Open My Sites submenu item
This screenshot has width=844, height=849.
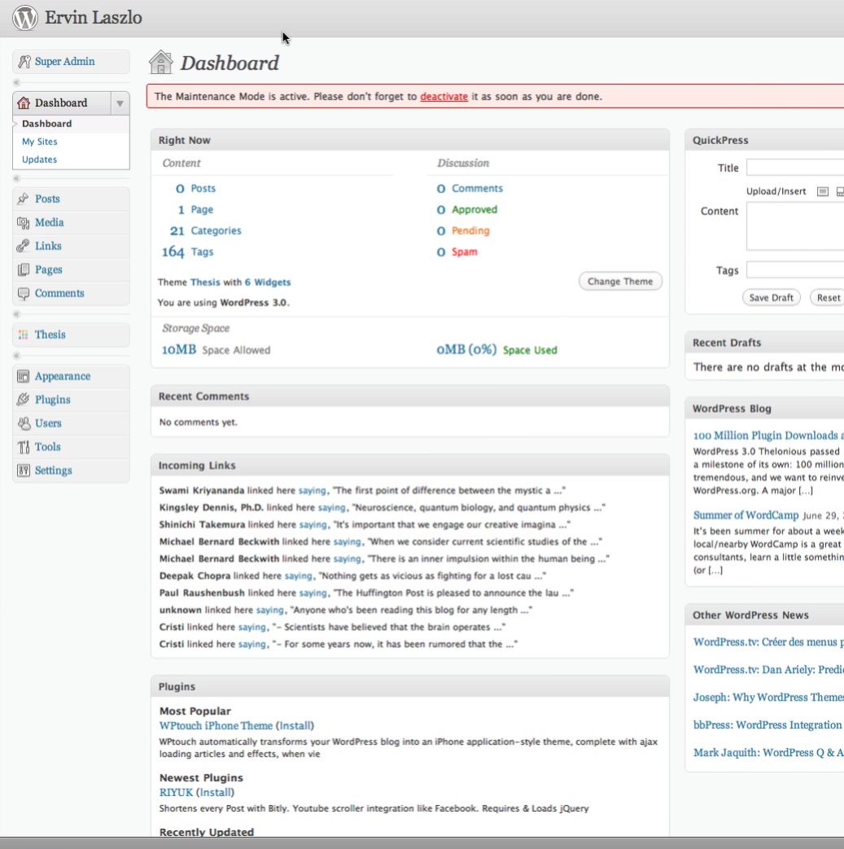[x=40, y=142]
